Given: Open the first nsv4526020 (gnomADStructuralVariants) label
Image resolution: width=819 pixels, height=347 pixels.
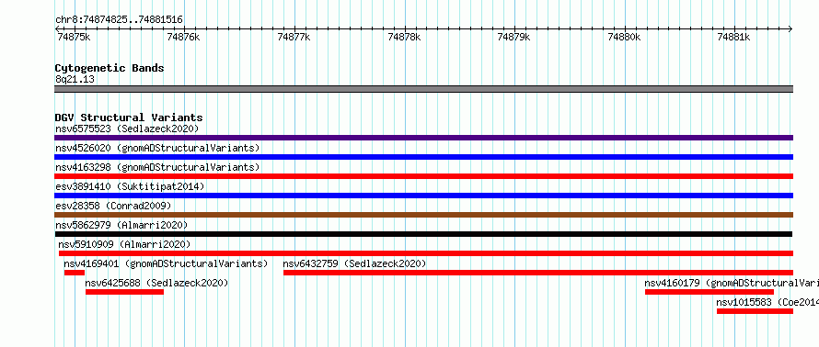Looking at the screenshot, I should (x=157, y=148).
